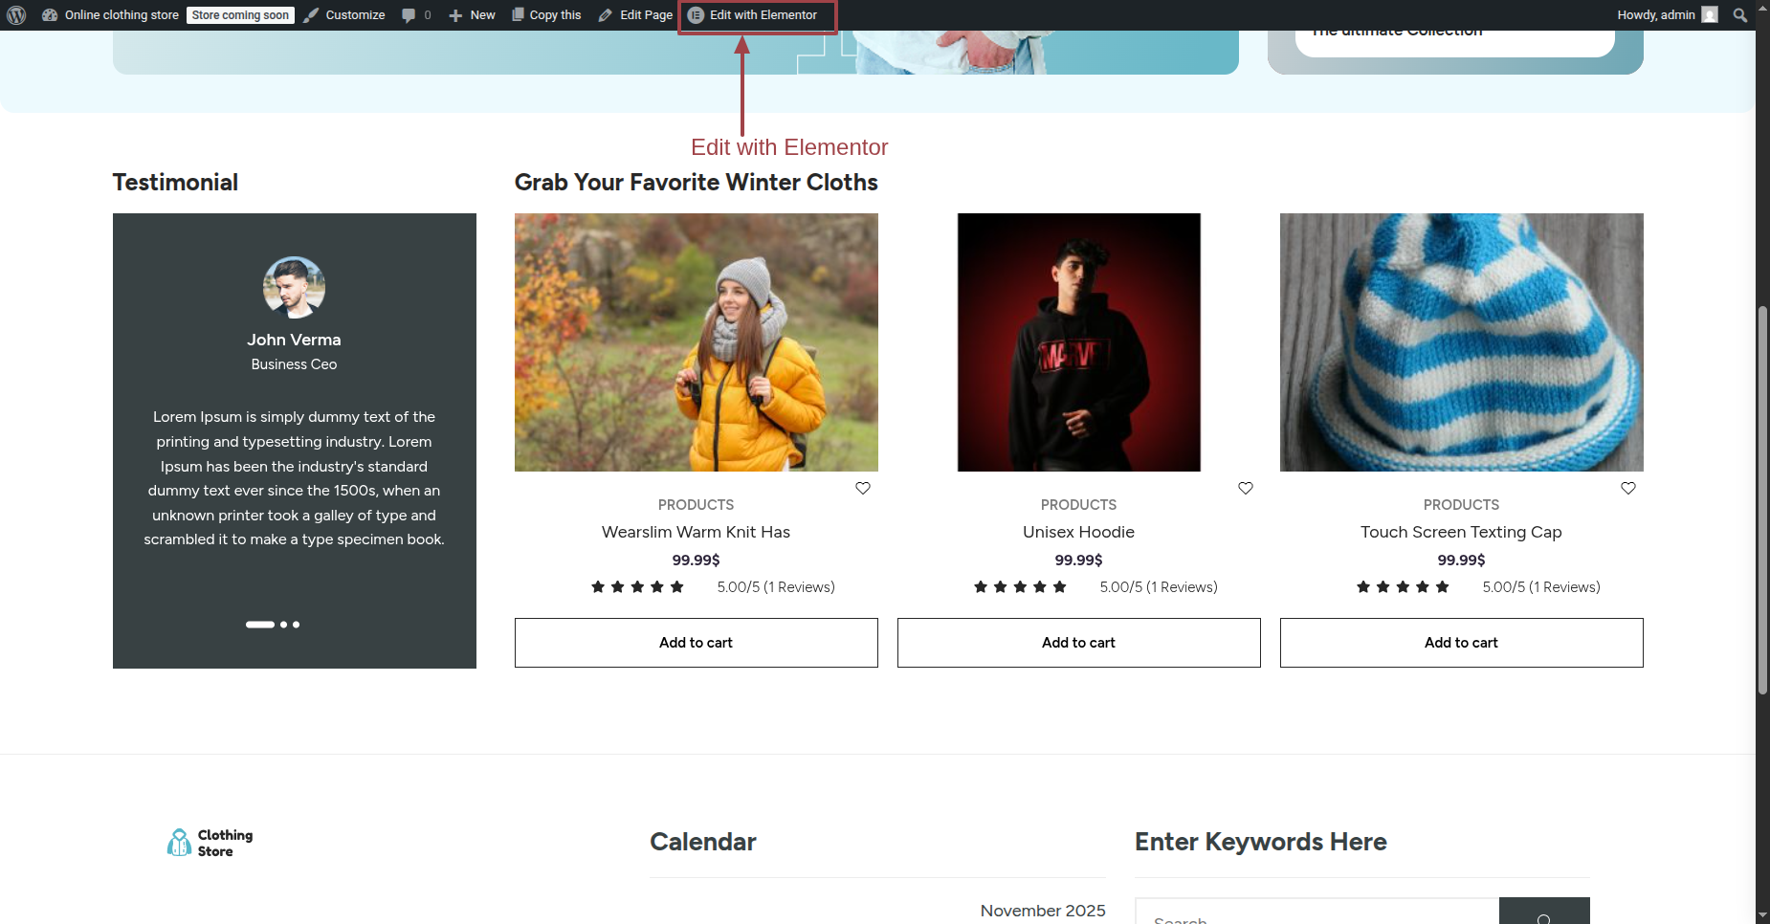Screen dimensions: 1770x924
Task: Open the Online clothing store site menu
Action: click(x=111, y=15)
